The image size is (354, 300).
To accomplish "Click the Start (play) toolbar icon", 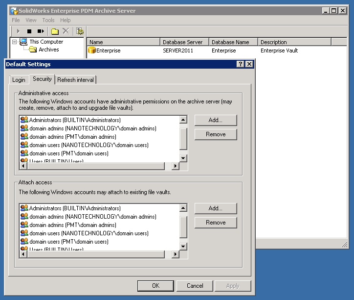I will pyautogui.click(x=18, y=31).
